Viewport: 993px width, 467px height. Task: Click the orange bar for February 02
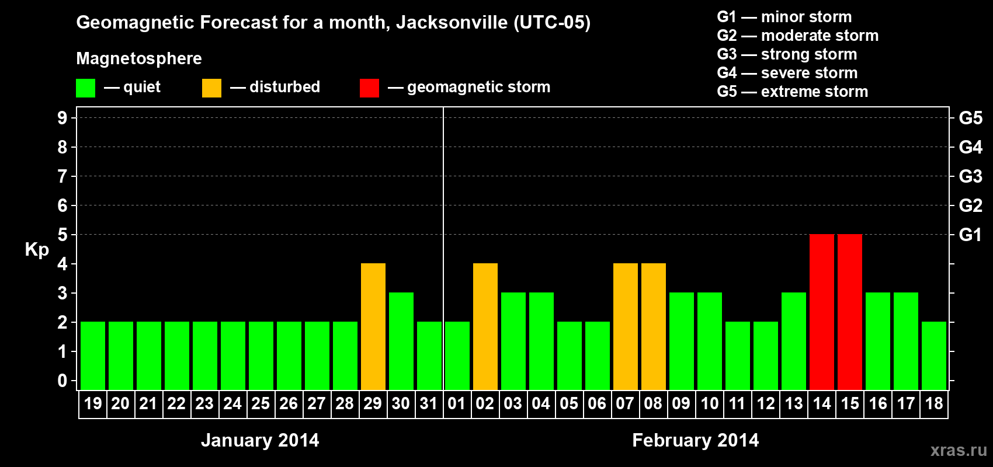coord(485,326)
